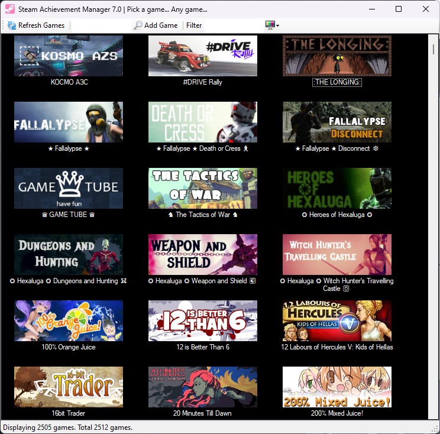This screenshot has width=440, height=434.
Task: Select the Heroes of Hexaluga banner
Action: pos(337,188)
